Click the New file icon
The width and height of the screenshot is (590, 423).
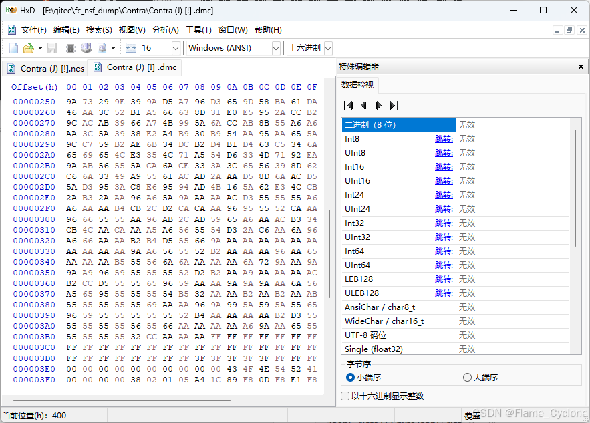(x=13, y=48)
